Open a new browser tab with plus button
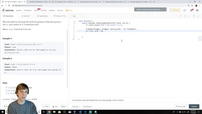 pyautogui.click(x=154, y=2)
